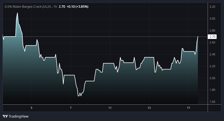Select date 11 on the time axis
The width and height of the screenshot is (224, 121).
(x=110, y=108)
